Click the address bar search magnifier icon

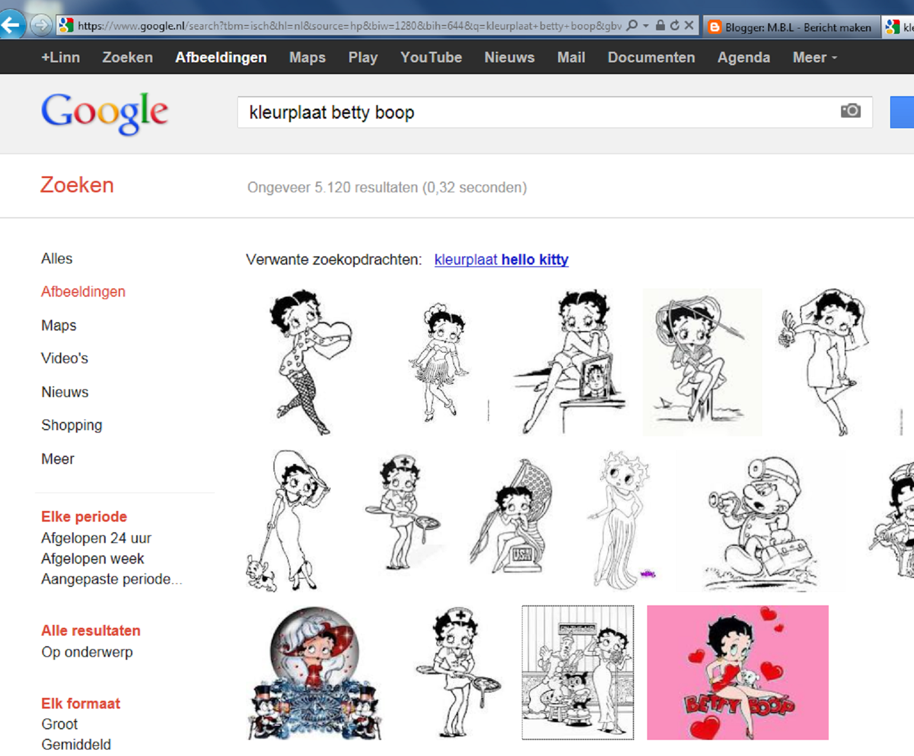pos(632,26)
